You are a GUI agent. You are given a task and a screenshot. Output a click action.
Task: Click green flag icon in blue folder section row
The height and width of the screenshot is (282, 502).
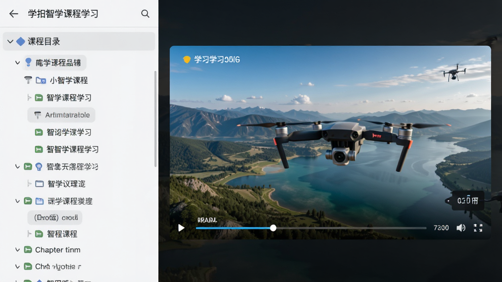coord(28,201)
